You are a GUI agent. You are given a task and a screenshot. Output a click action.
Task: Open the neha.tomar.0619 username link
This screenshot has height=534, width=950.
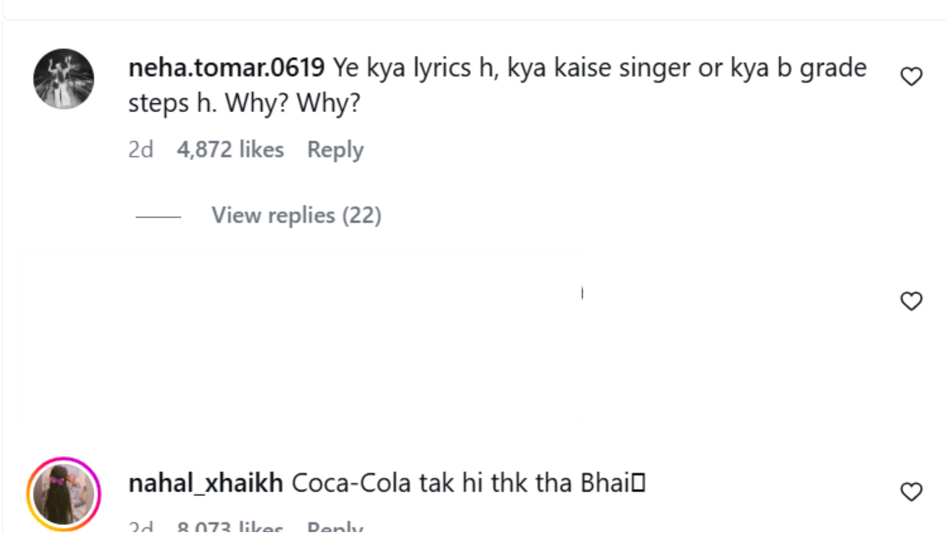[x=226, y=68]
